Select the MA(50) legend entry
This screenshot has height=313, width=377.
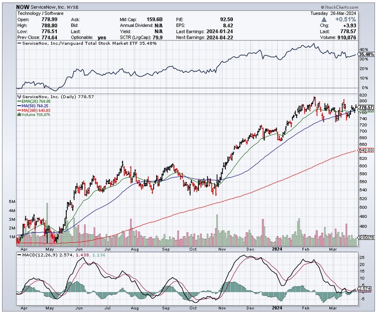tap(33, 105)
